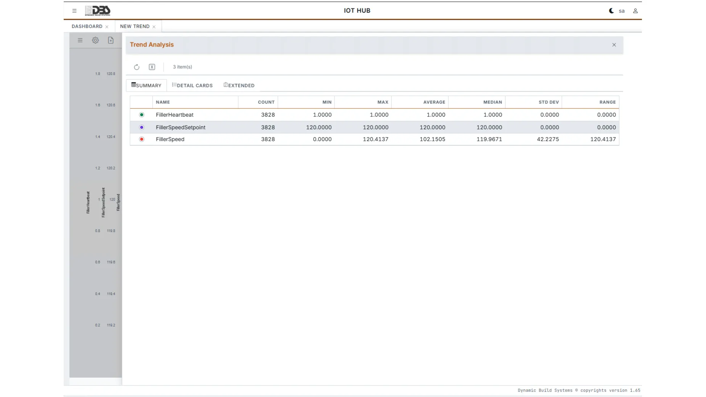The width and height of the screenshot is (706, 397).
Task: Select the FillerSpeed row name
Action: 170,139
